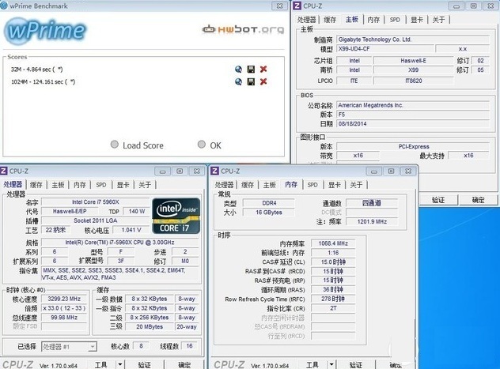The width and height of the screenshot is (500, 369).
Task: Click the 3299.23 MHz core speed value
Action: (64, 299)
